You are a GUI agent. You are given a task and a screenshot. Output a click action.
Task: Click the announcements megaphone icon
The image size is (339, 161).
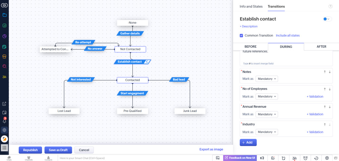[x=262, y=158]
